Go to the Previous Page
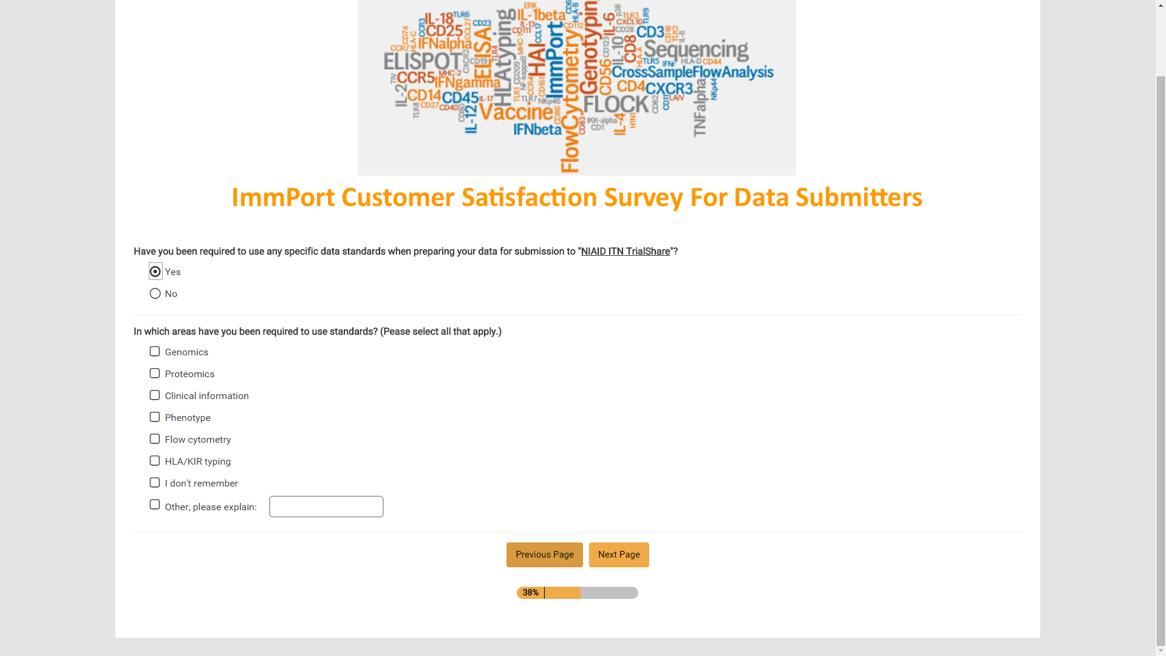 pos(544,555)
